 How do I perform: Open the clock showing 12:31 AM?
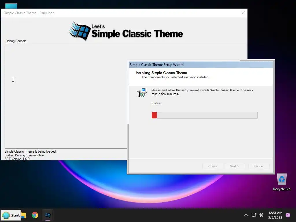[275, 215]
